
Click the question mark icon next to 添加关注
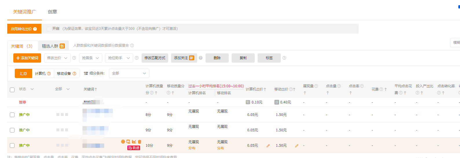[201, 58]
